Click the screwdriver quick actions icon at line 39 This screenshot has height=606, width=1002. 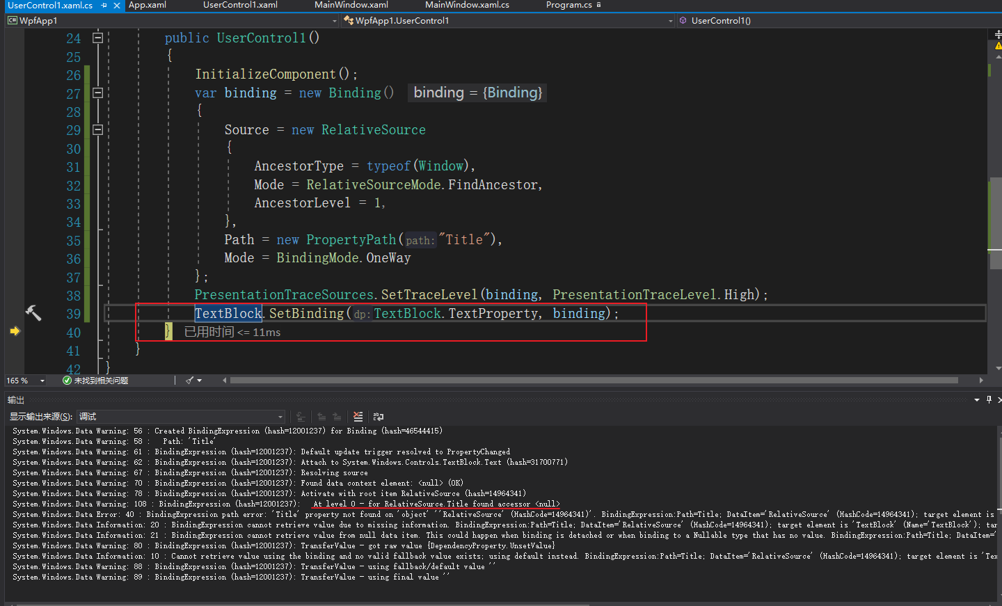[x=33, y=313]
